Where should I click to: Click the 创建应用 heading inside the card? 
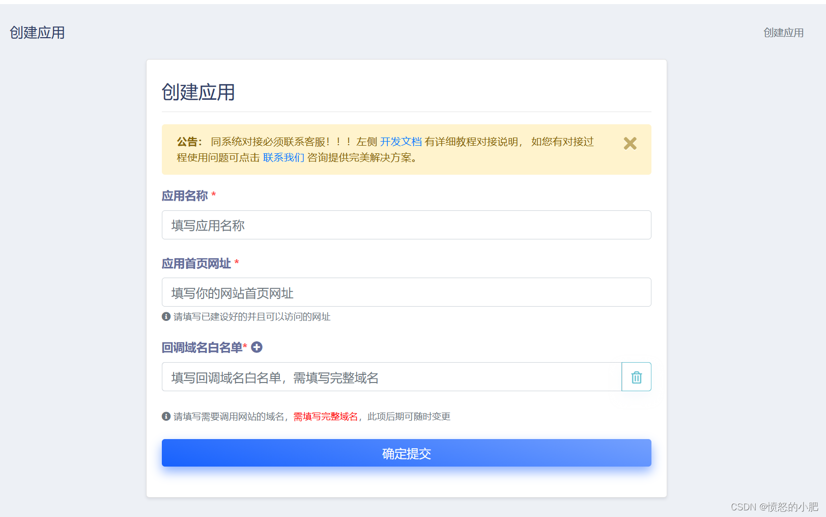coord(198,92)
